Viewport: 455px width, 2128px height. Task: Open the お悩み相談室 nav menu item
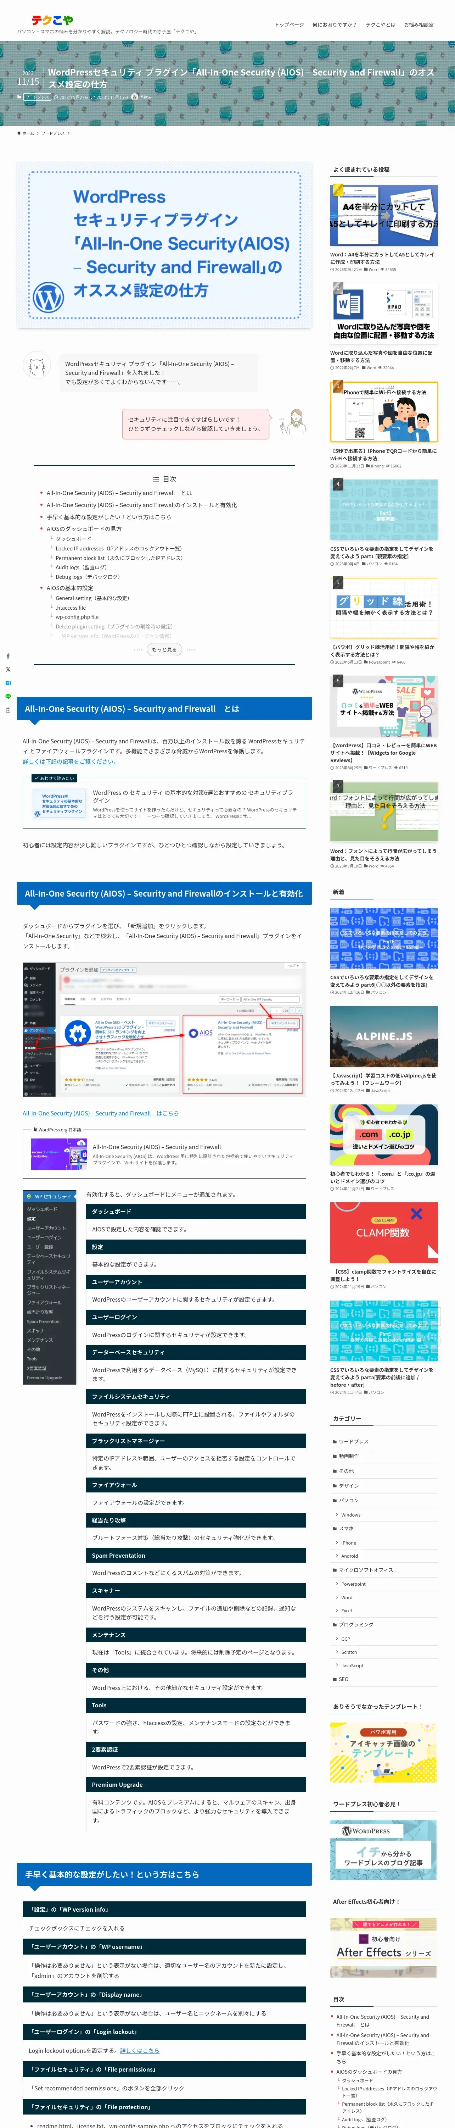419,25
